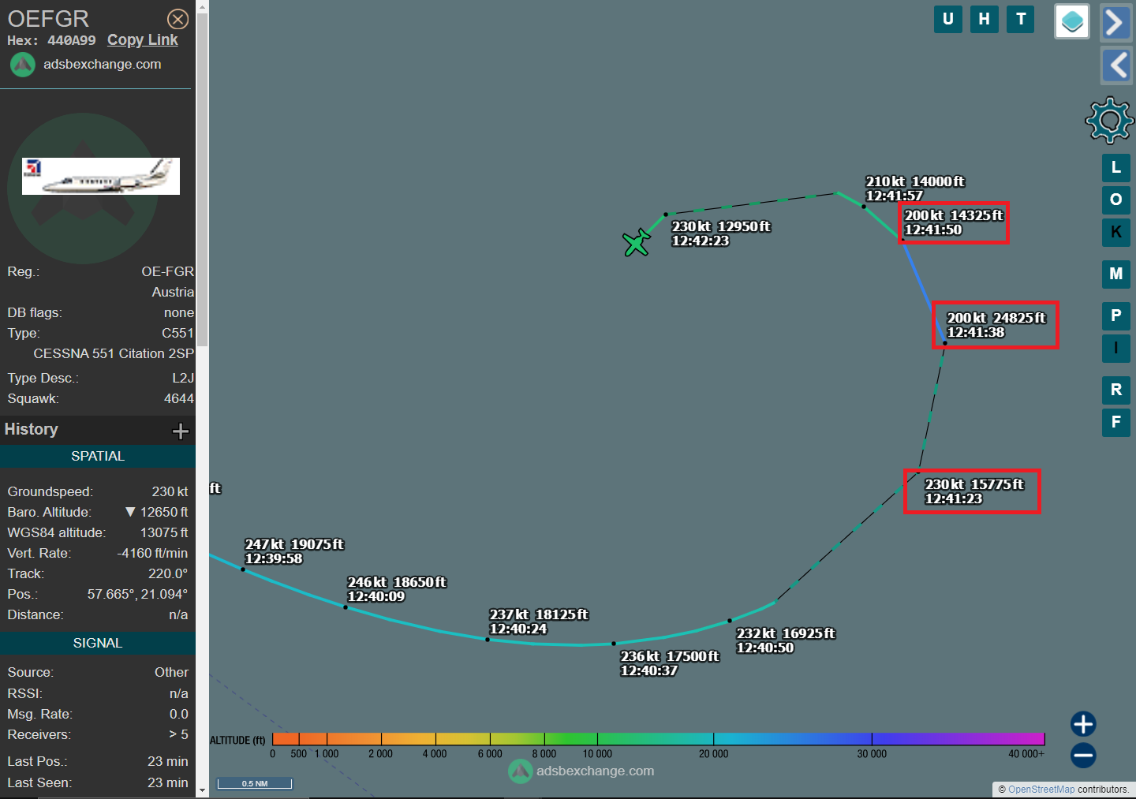Click the 0.5 NM map scale bar
The width and height of the screenshot is (1136, 799).
(255, 783)
